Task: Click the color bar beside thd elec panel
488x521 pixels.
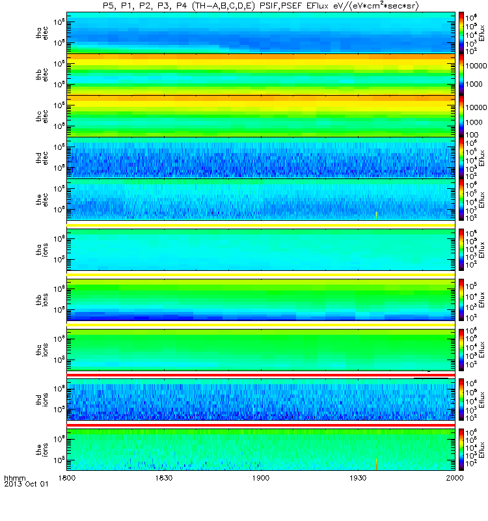Action: pos(461,158)
